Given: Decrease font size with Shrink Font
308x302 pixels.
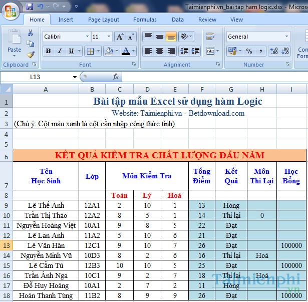Looking at the screenshot, I should click(x=131, y=37).
